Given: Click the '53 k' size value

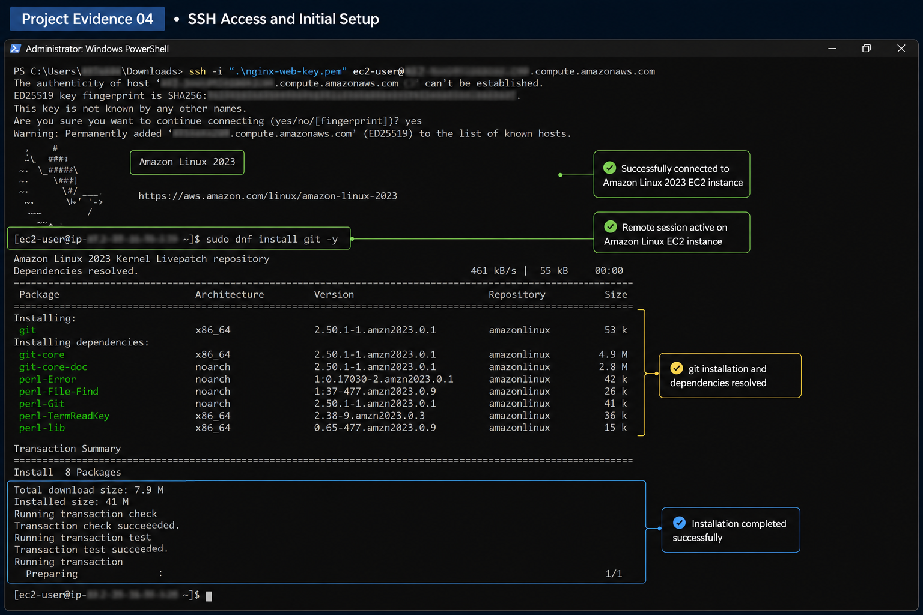Looking at the screenshot, I should click(x=616, y=330).
